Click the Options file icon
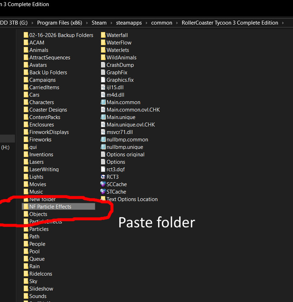The height and width of the screenshot is (302, 293). pos(103,162)
